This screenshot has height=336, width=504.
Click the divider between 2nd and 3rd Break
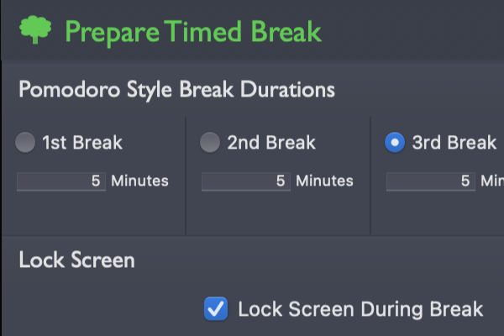pos(370,176)
